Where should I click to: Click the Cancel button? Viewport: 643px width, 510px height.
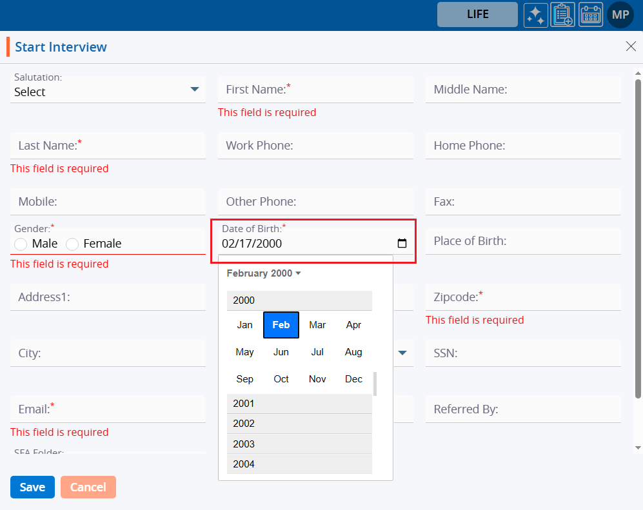[x=88, y=487]
